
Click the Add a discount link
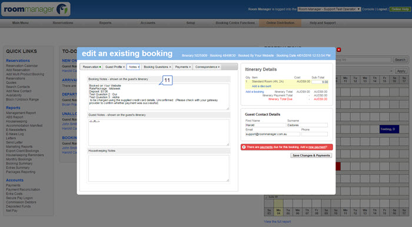[261, 86]
